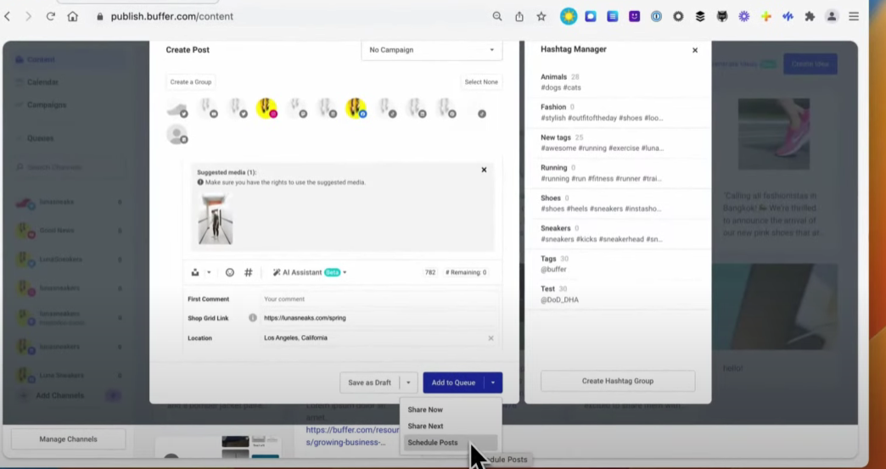Open the browser hamburger menu
Screen dimensions: 886x469
(x=854, y=16)
